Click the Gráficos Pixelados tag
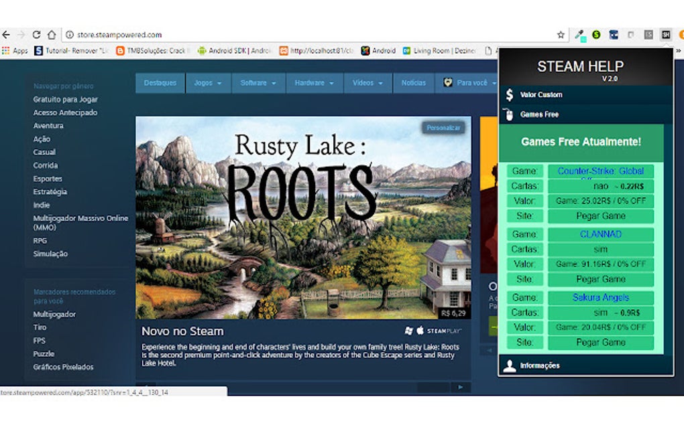The width and height of the screenshot is (684, 427). click(63, 367)
